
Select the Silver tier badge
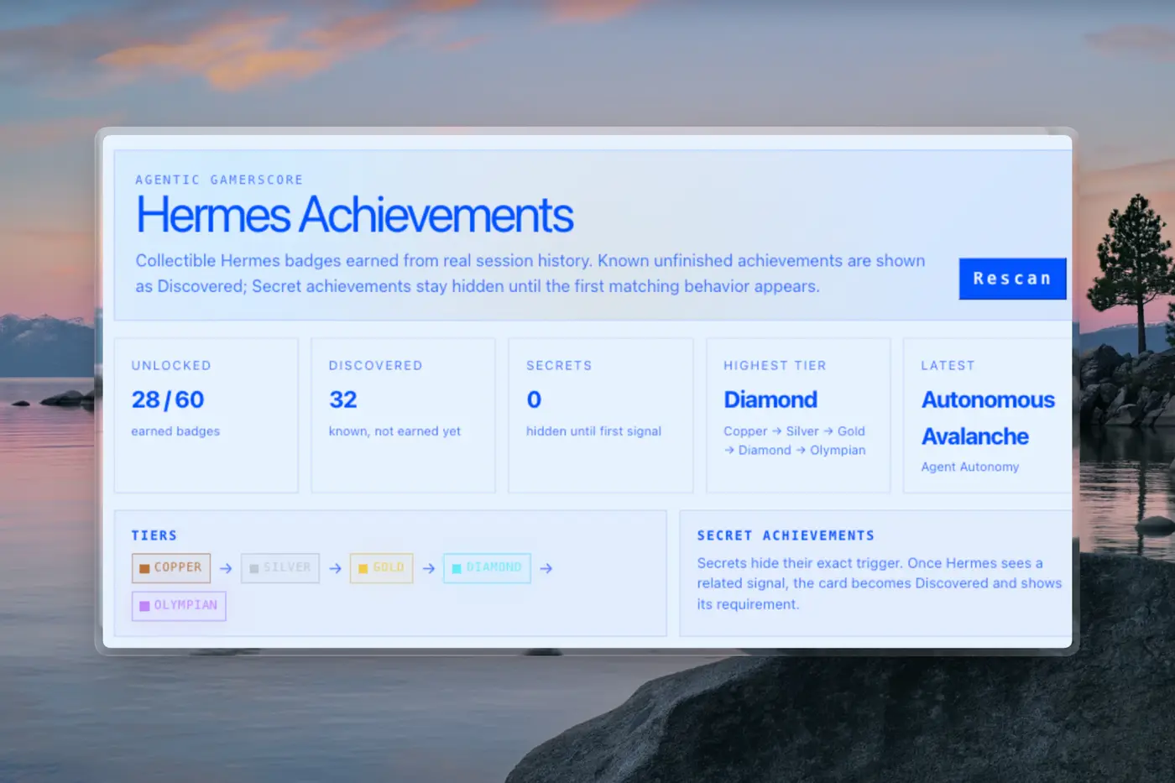tap(279, 568)
